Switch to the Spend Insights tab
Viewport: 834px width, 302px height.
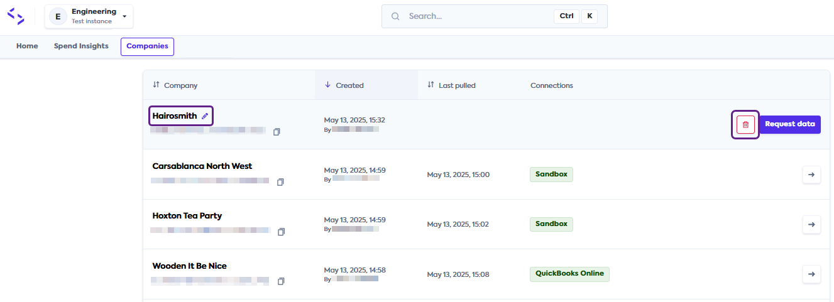coord(81,46)
